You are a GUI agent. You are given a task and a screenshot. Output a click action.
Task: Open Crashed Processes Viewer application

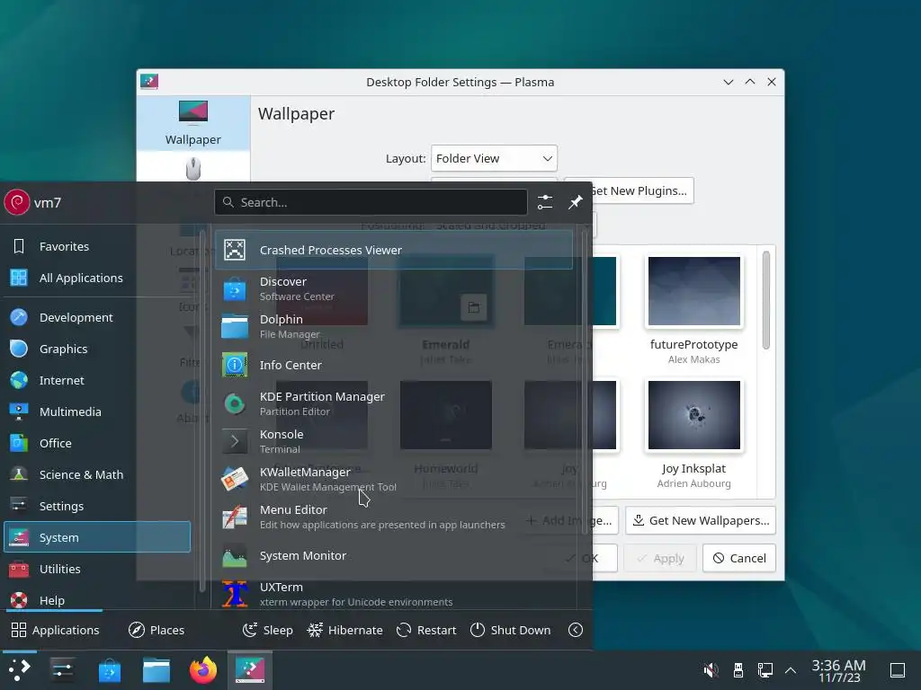[394, 250]
